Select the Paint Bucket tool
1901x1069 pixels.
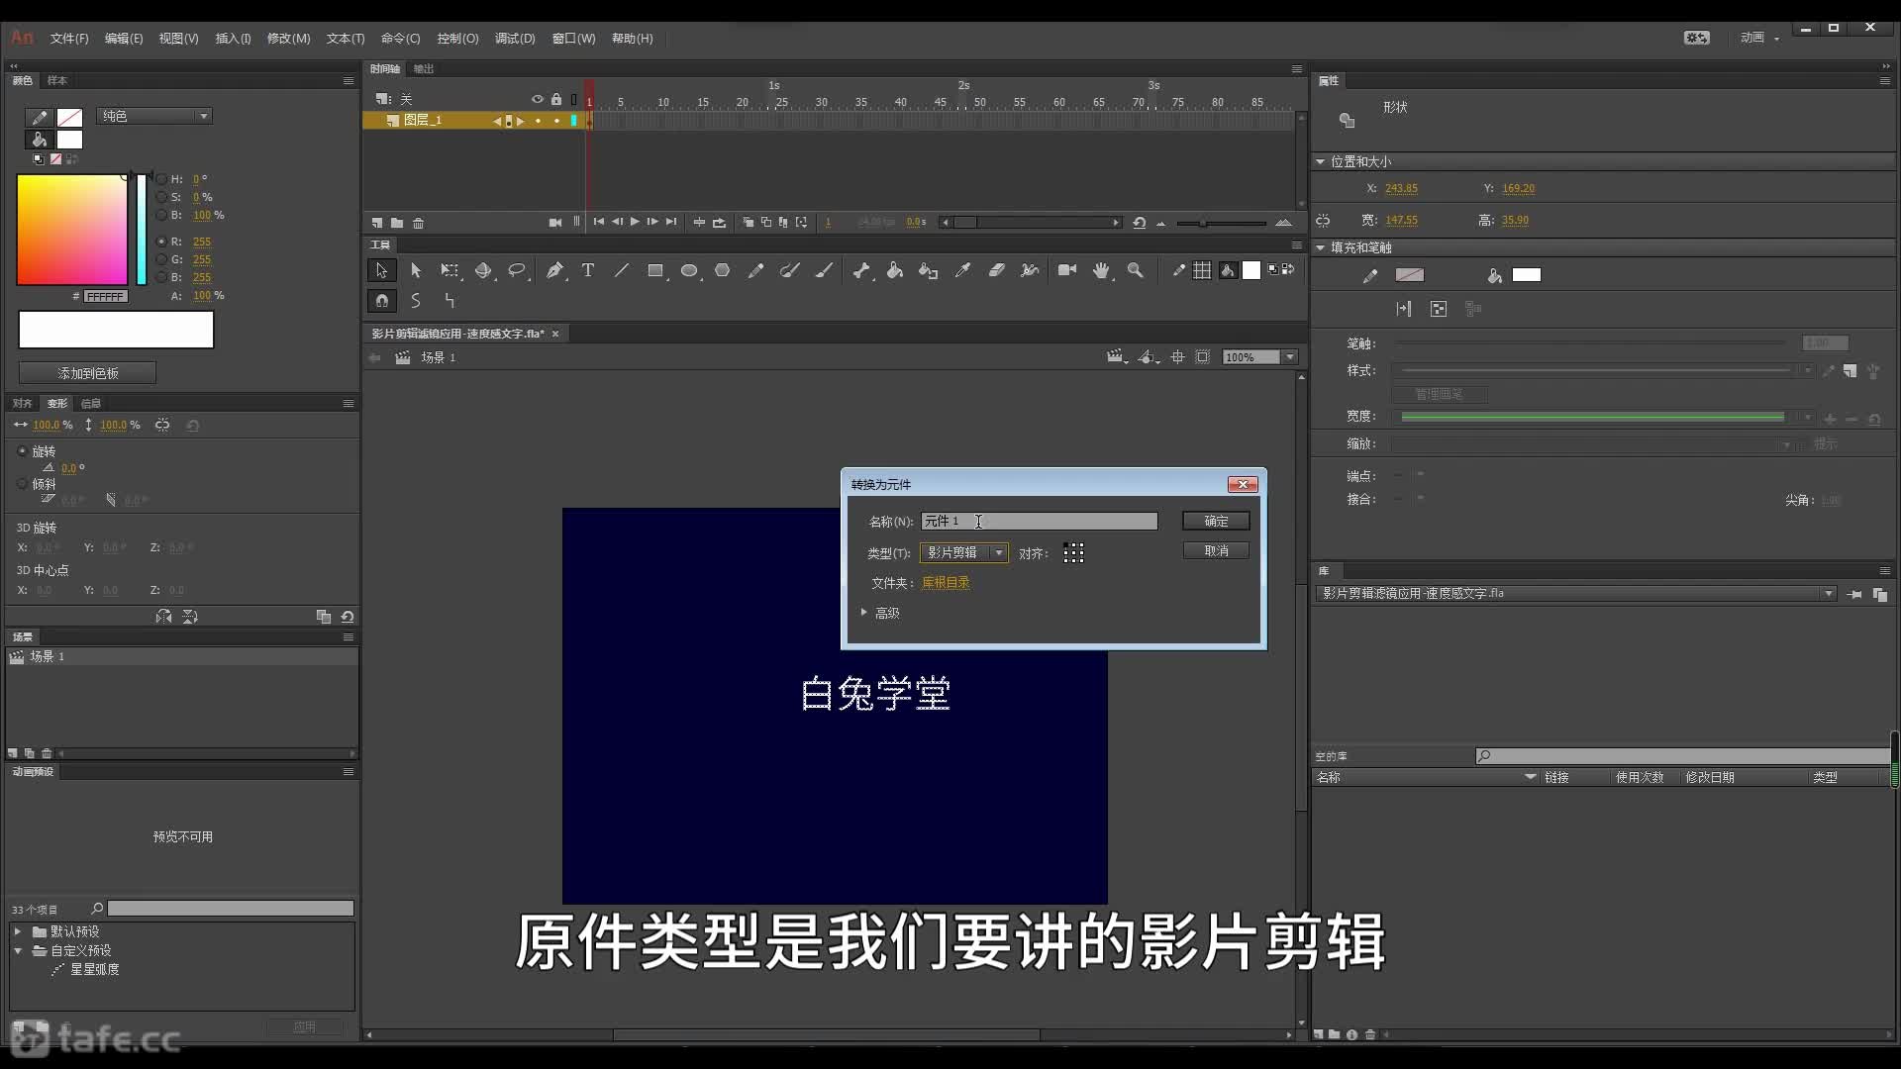[895, 270]
